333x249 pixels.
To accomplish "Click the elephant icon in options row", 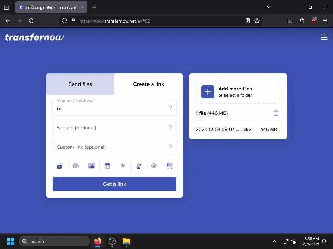I will pyautogui.click(x=76, y=166).
